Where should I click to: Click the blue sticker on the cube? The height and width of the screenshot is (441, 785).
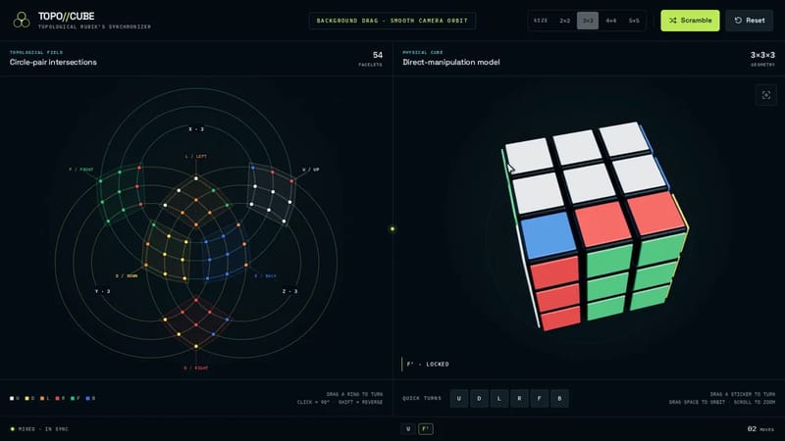coord(549,235)
